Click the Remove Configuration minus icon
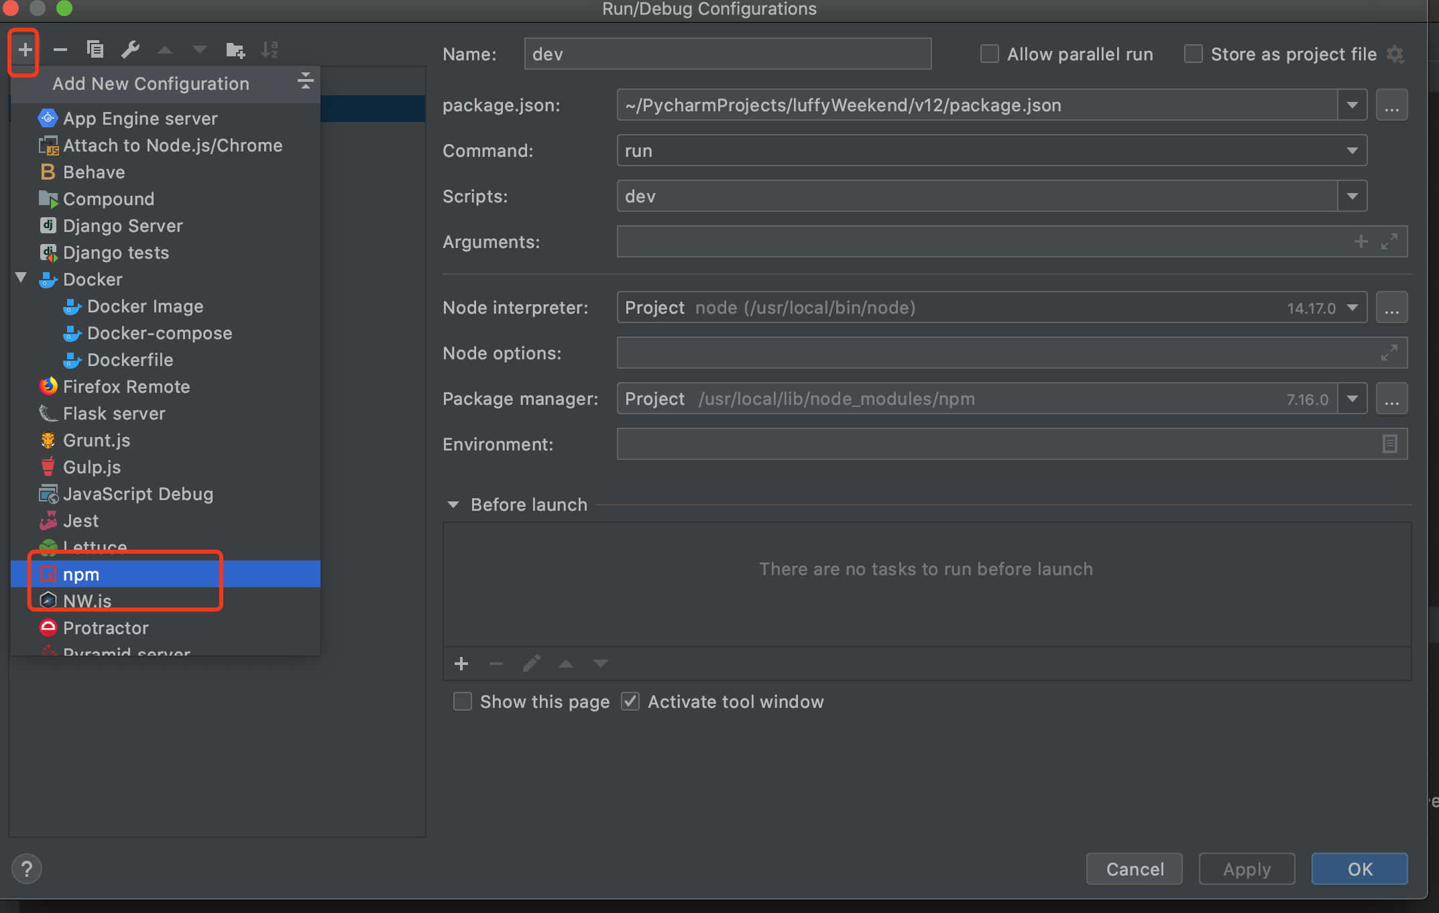Image resolution: width=1439 pixels, height=913 pixels. tap(60, 50)
